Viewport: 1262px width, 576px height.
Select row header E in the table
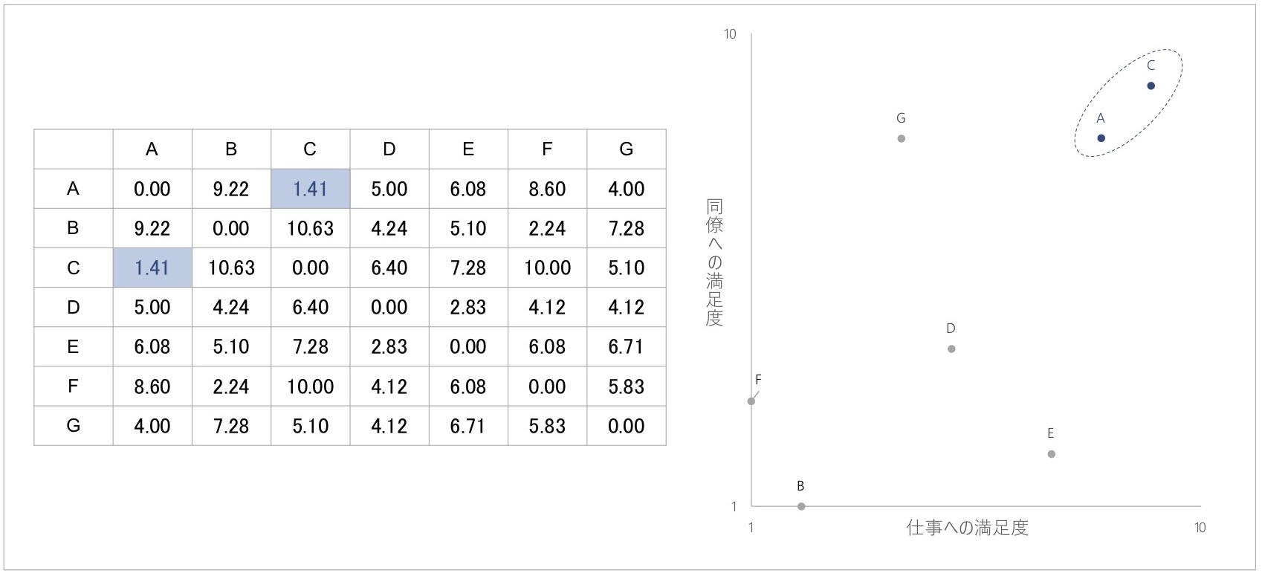pyautogui.click(x=73, y=347)
